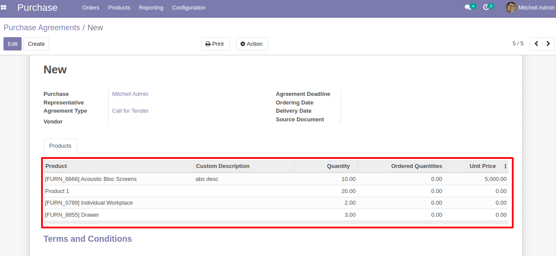Image resolution: width=556 pixels, height=256 pixels.
Task: Open the Configuration menu
Action: coord(188,8)
